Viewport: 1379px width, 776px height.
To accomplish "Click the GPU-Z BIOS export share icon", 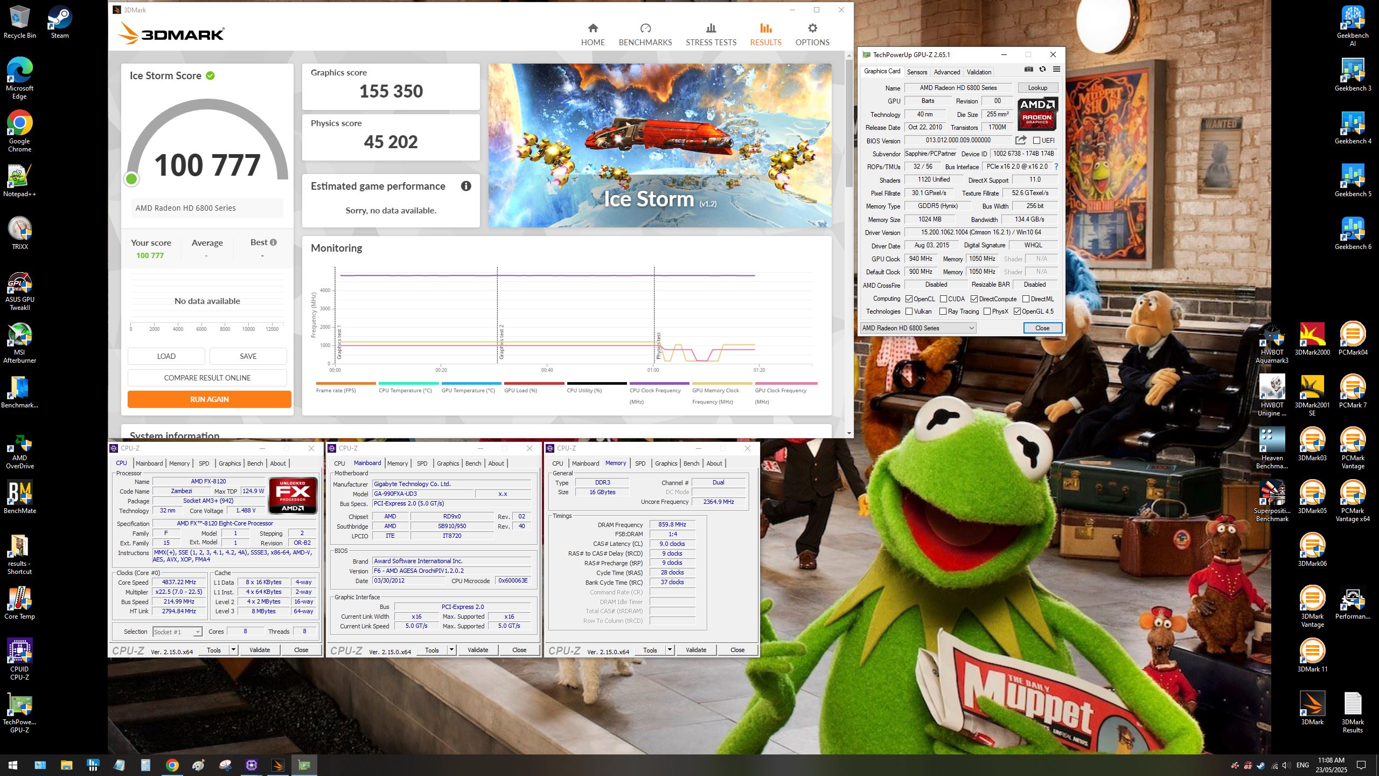I will [x=1021, y=140].
